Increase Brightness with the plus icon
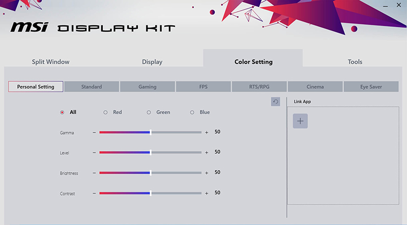 pos(207,173)
